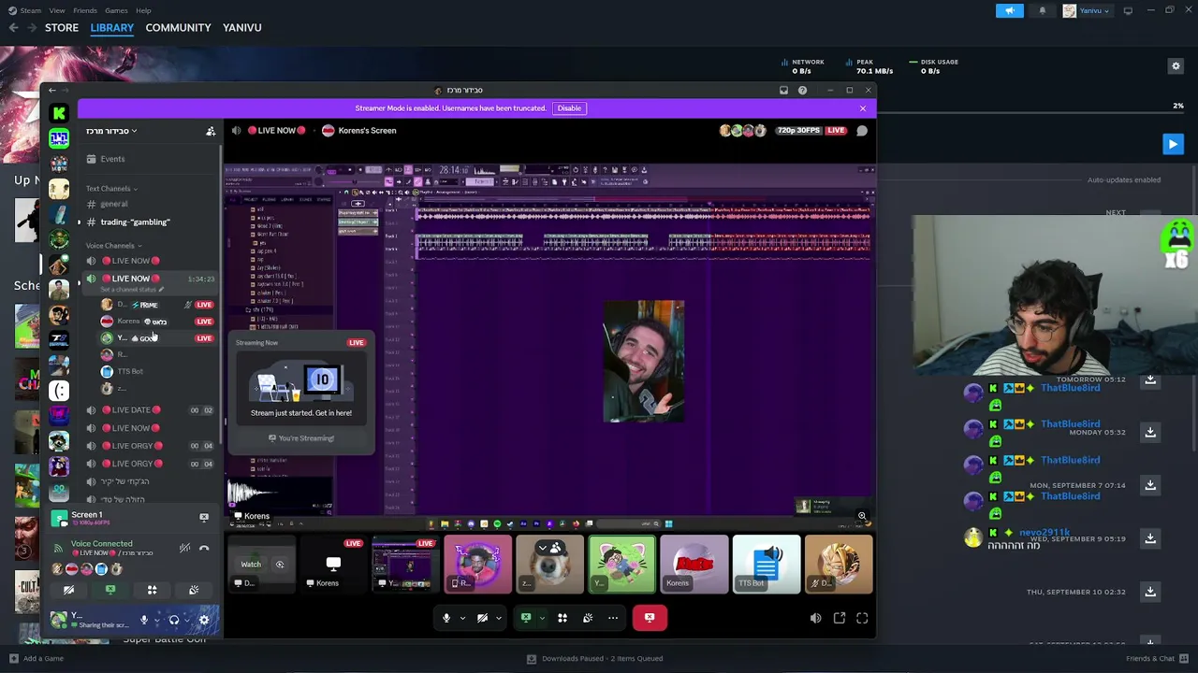Open camera options arrow in call controls
Screen dimensions: 1198x673
click(x=498, y=618)
